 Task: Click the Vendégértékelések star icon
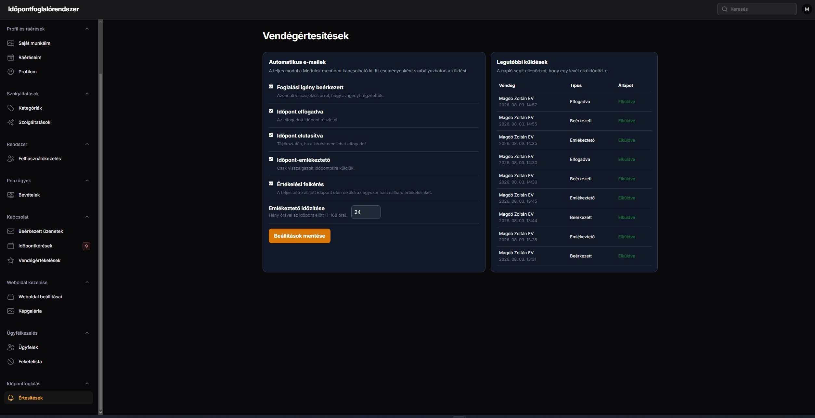(x=11, y=260)
